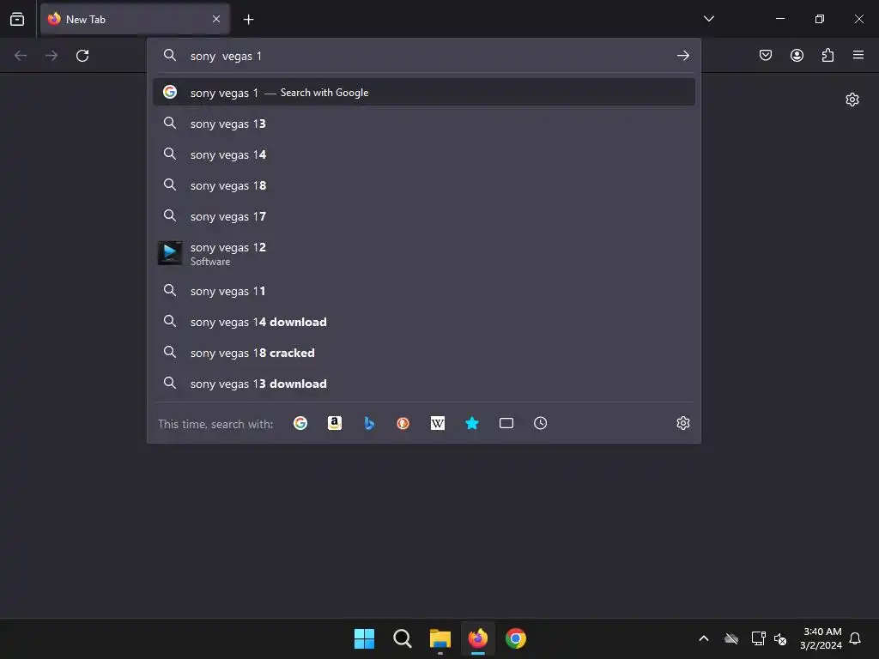Viewport: 879px width, 659px height.
Task: Open the network tray icon
Action: 758,638
